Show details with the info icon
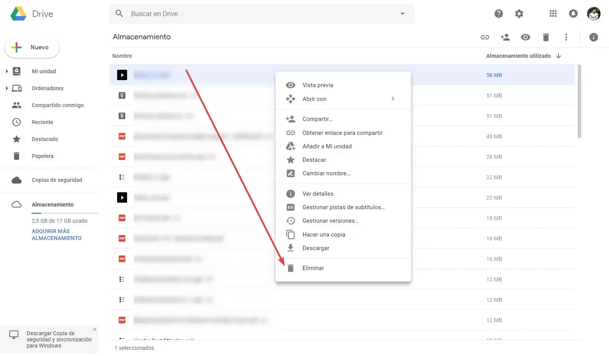This screenshot has height=356, width=609. (x=594, y=37)
